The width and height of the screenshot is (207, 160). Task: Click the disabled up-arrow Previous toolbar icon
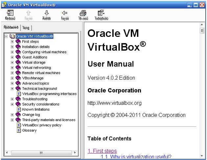(x=28, y=13)
